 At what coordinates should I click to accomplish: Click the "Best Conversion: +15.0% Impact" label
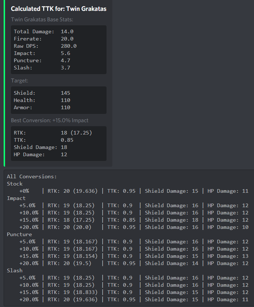click(x=50, y=120)
